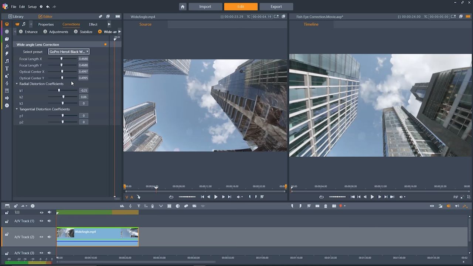Open the Titles panel in the sidebar
Image resolution: width=473 pixels, height=266 pixels.
click(x=7, y=68)
